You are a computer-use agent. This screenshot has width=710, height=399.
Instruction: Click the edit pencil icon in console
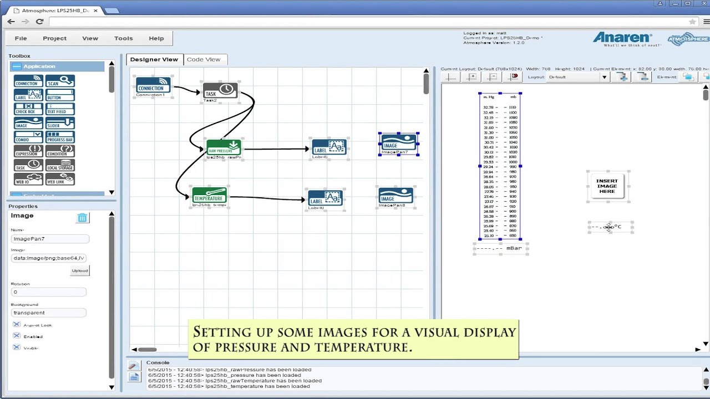click(x=133, y=365)
